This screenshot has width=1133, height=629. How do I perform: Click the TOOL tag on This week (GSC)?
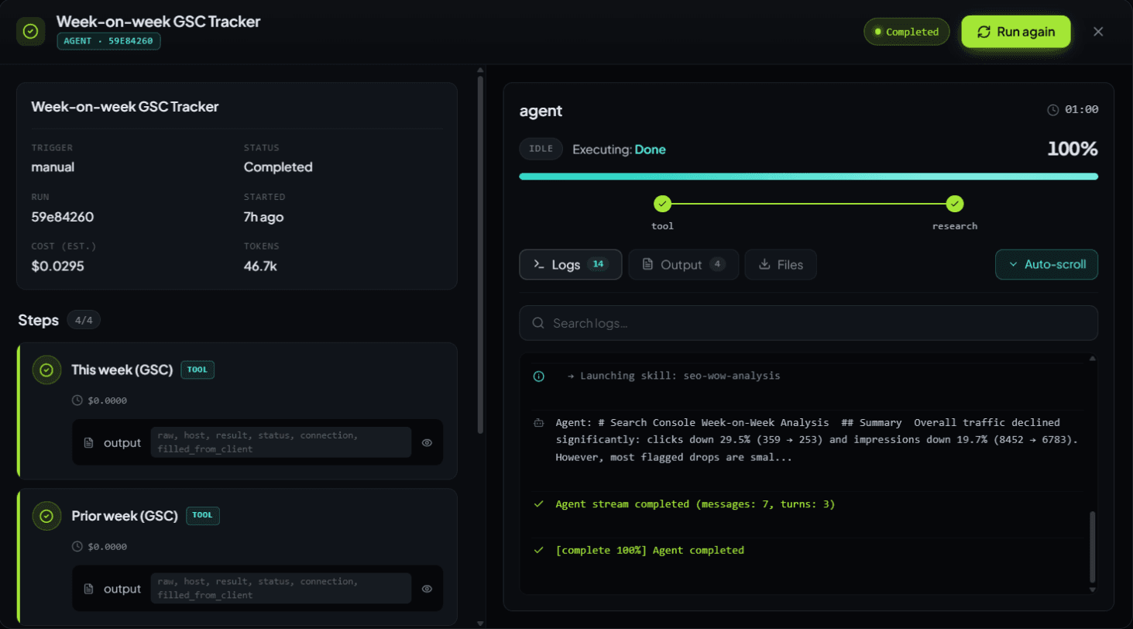click(197, 370)
